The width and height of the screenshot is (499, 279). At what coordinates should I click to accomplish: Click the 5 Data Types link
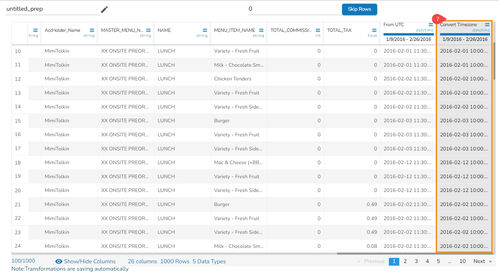209,262
